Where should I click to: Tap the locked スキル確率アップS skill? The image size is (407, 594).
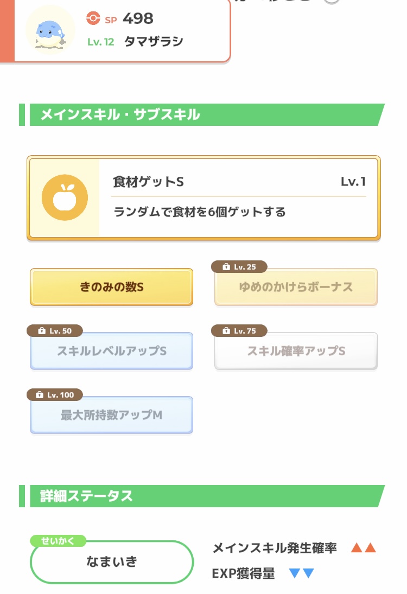(x=296, y=351)
